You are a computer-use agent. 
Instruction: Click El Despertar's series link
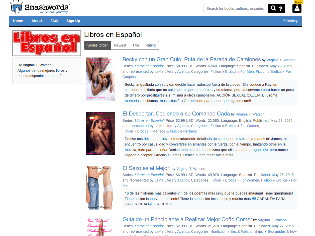point(149,120)
